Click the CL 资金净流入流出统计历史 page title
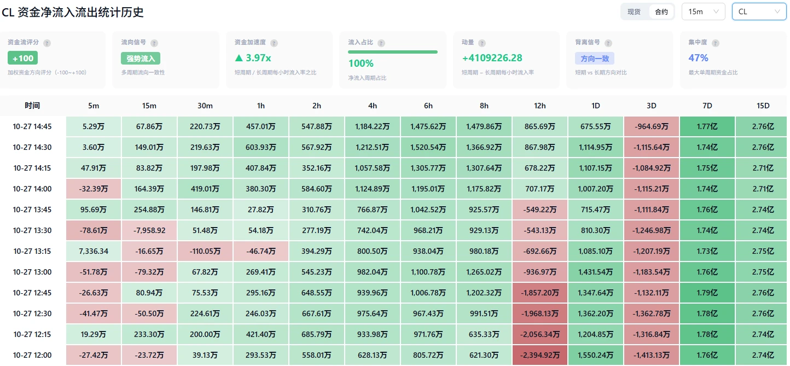This screenshot has width=790, height=366. (x=73, y=11)
